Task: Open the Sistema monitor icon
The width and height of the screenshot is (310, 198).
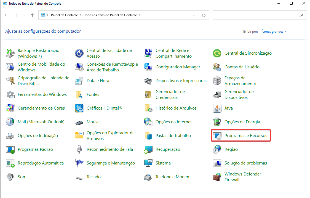Action: tap(148, 163)
